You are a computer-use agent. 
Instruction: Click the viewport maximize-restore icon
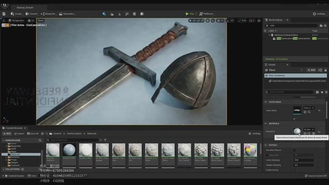[259, 21]
